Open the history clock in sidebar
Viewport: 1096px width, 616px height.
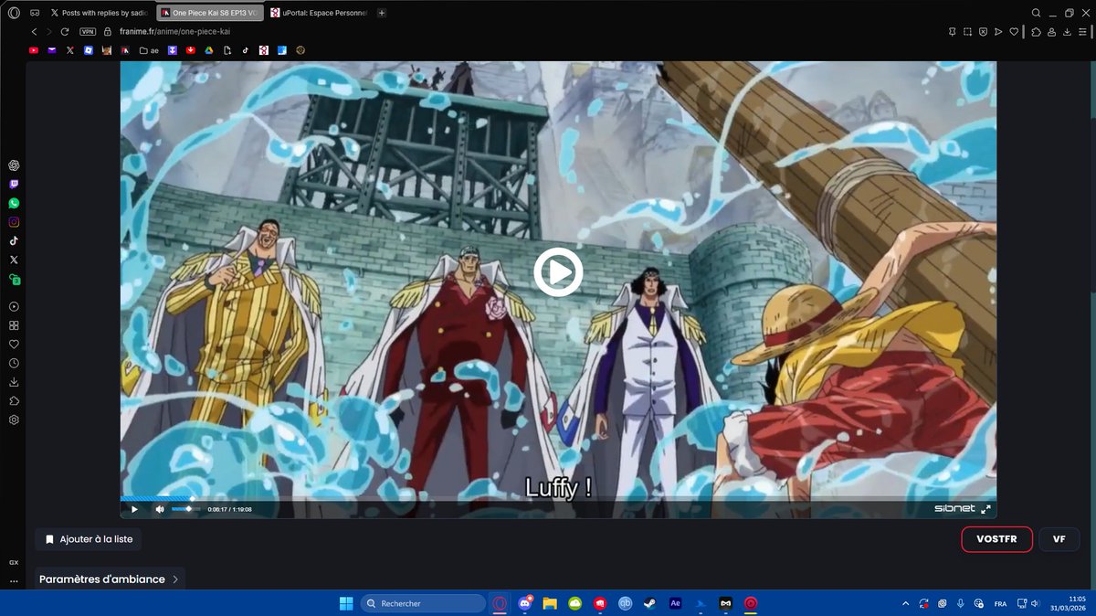14,363
